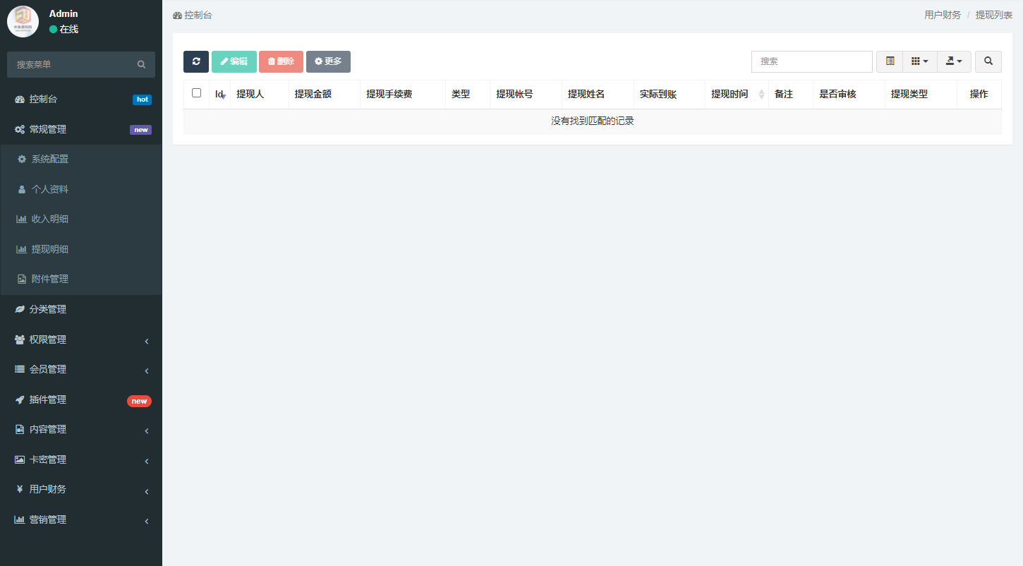Click the refresh table button
This screenshot has height=566, width=1023.
(196, 61)
